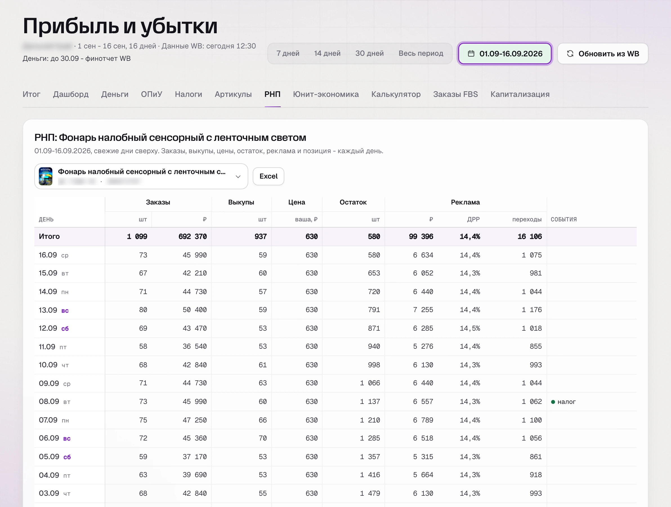Click the Итого summary row label
Image resolution: width=671 pixels, height=507 pixels.
point(49,237)
